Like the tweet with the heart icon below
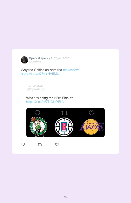The width and height of the screenshot is (131, 203). tap(57, 144)
